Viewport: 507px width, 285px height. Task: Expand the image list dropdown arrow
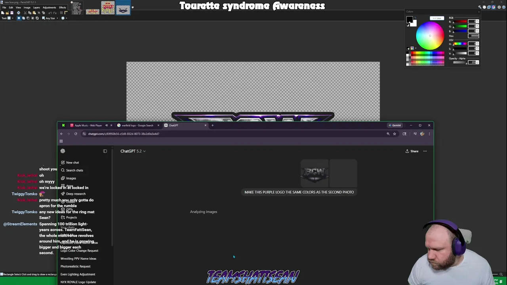click(133, 8)
